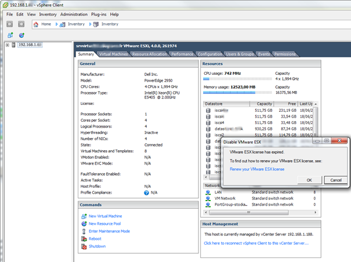
Task: Click the Reboot command link
Action: pos(95,239)
